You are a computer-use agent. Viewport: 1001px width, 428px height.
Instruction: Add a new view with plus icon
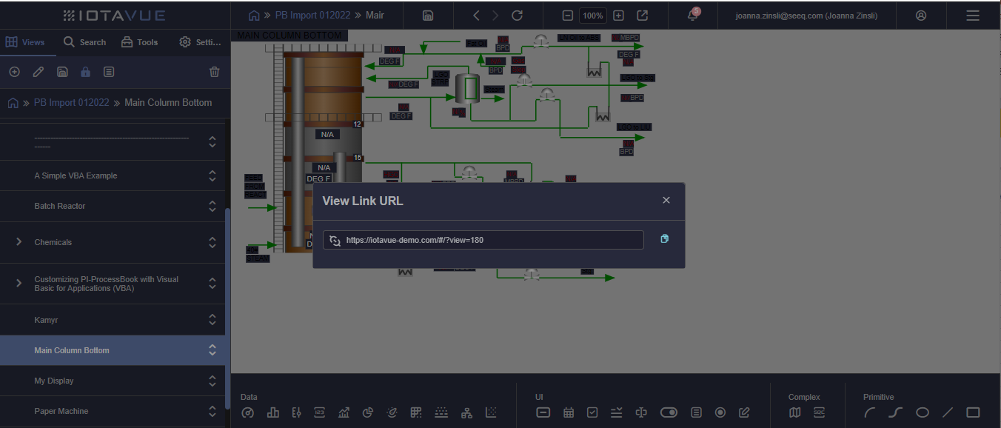[x=14, y=72]
